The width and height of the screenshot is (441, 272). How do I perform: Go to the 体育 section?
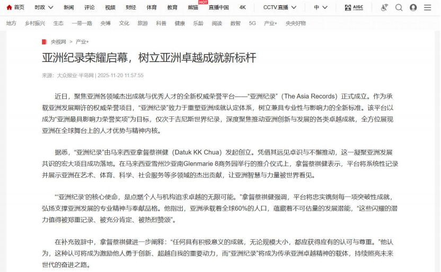(152, 7)
